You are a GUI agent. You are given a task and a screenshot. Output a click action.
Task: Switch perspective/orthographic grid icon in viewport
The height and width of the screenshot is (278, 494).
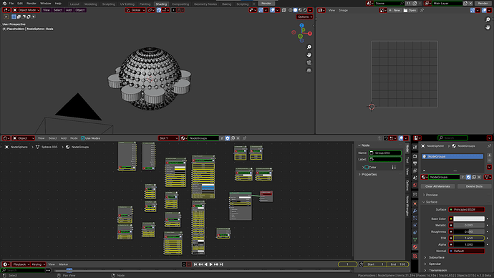309,71
